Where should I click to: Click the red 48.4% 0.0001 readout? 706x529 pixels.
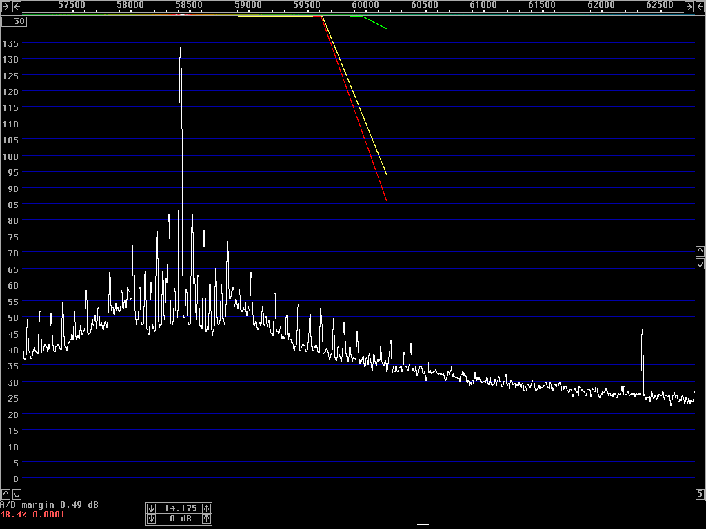(x=32, y=514)
